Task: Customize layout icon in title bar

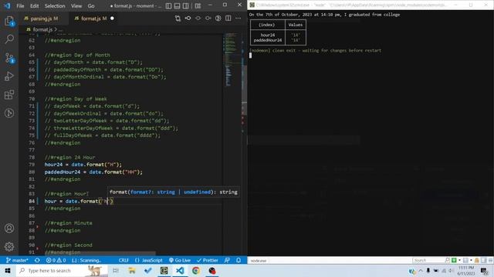Action: [x=198, y=5]
